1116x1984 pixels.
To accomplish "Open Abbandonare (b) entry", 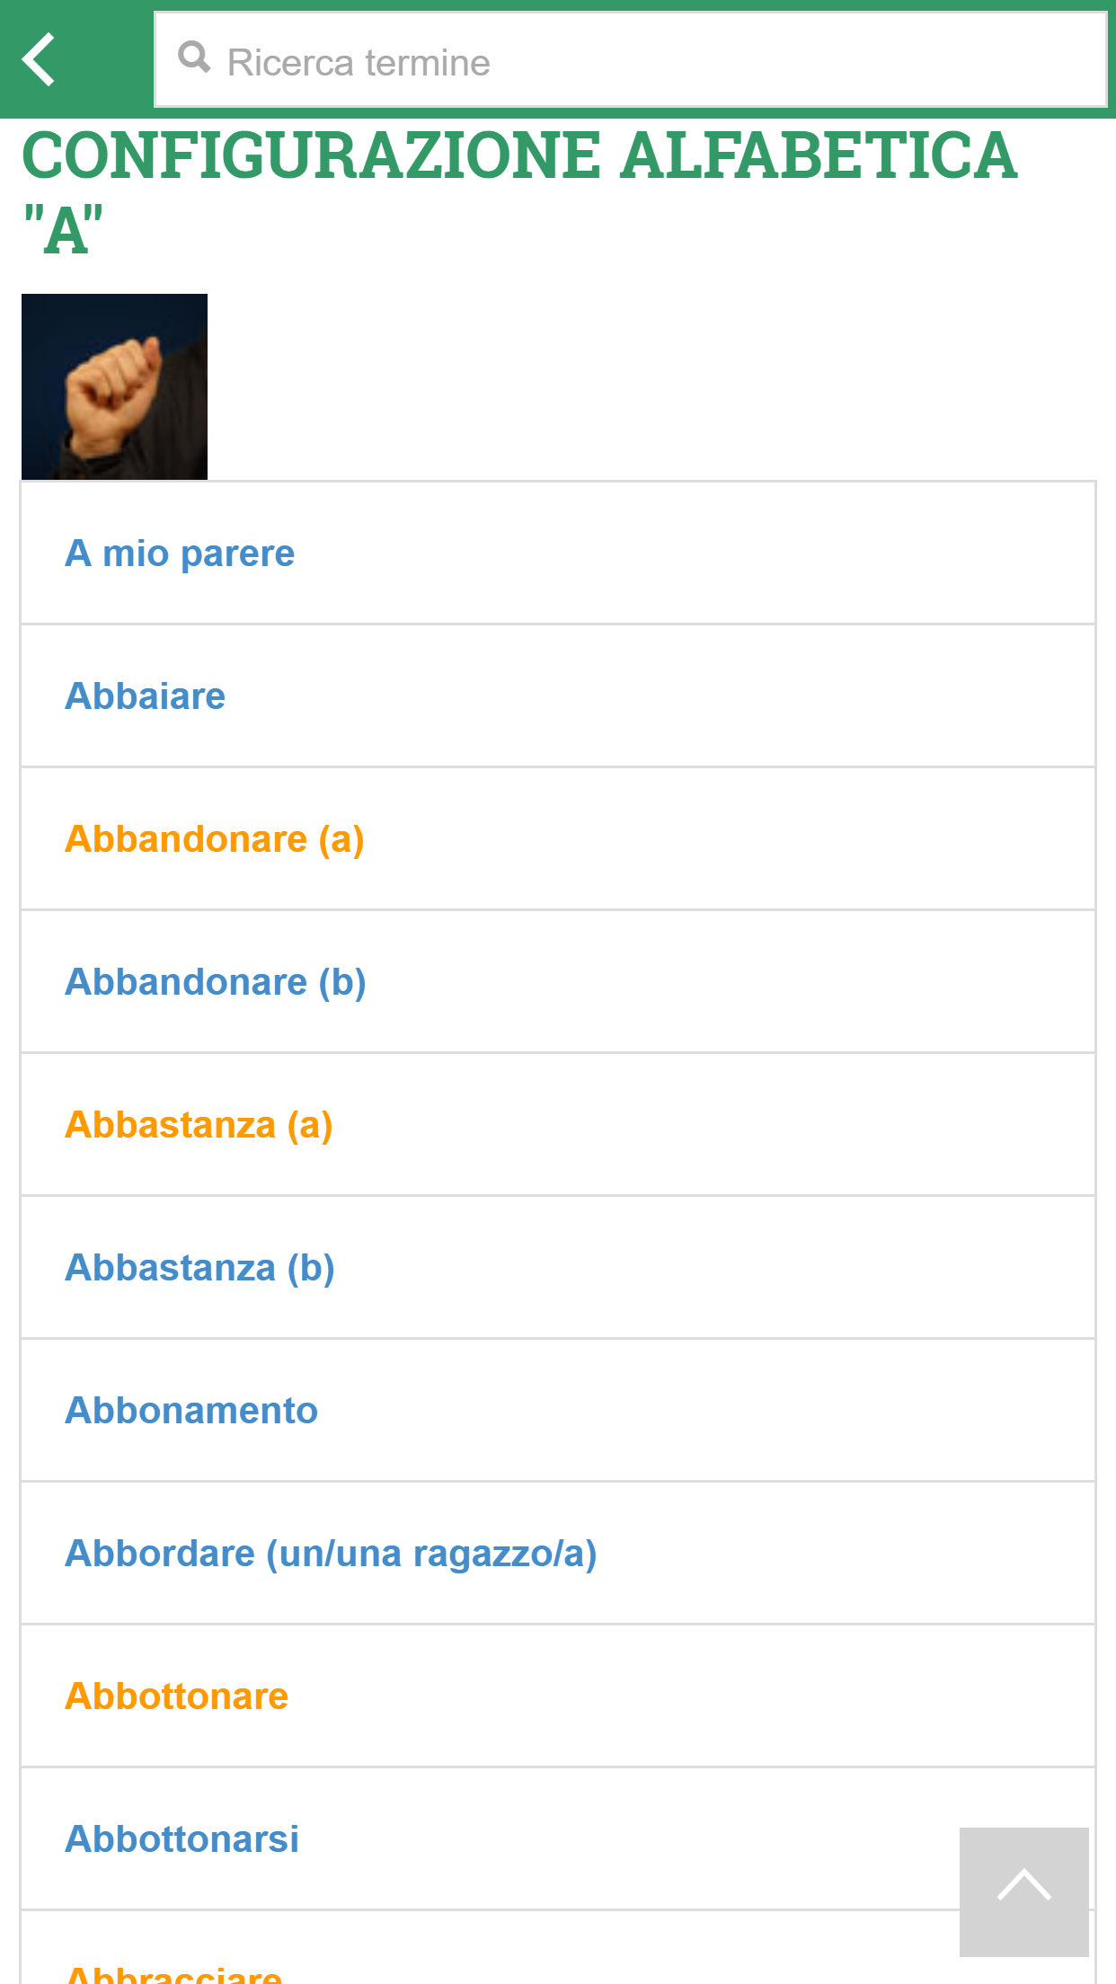I will pyautogui.click(x=215, y=982).
